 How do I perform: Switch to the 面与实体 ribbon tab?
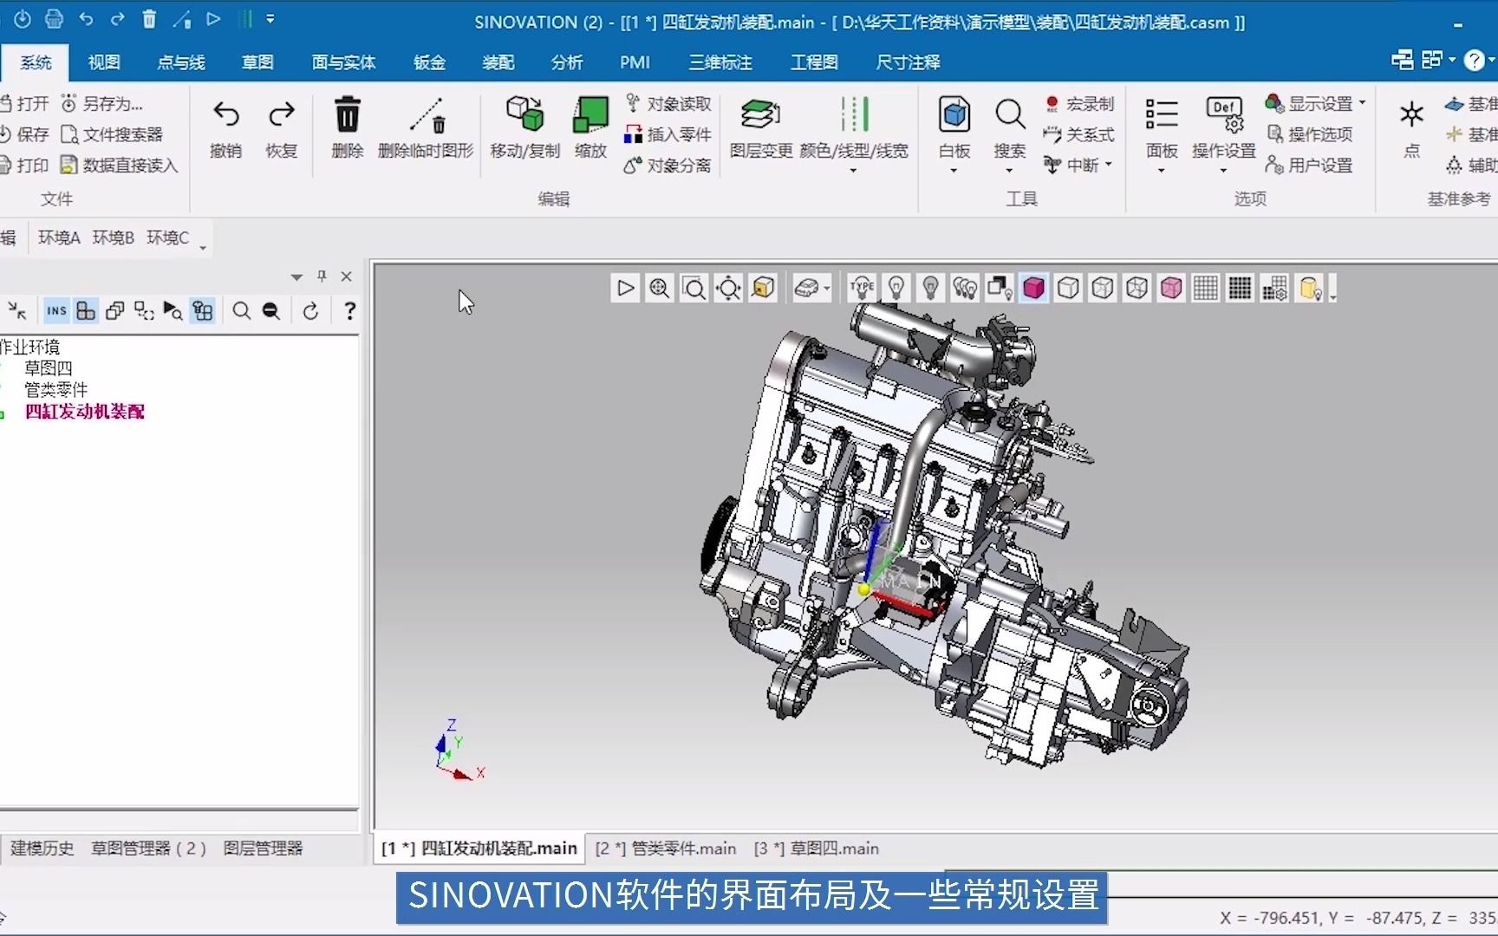[x=343, y=62]
